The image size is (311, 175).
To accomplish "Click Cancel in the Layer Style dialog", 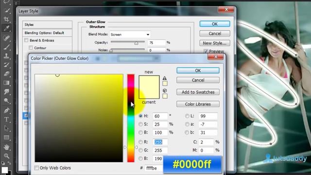I will pos(215,34).
